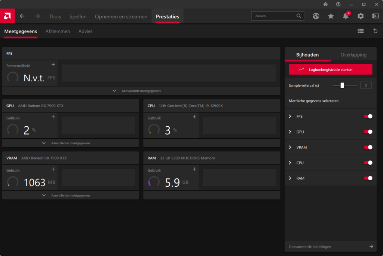The height and width of the screenshot is (256, 383).
Task: Expand Aanvullende meetgegevens under VRAM
Action: [71, 195]
